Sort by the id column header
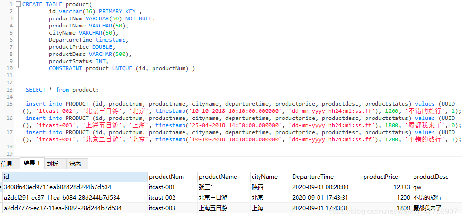Viewport: 462px width, 220px height. pos(75,177)
